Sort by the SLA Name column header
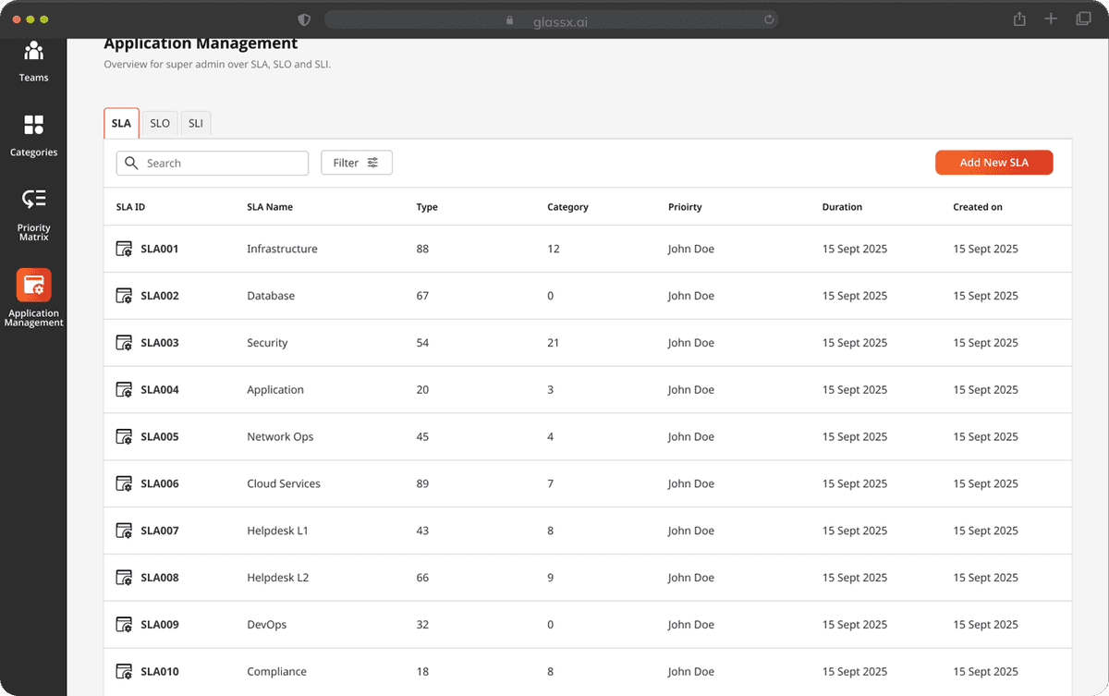Screen dimensions: 1109x696 tap(270, 207)
